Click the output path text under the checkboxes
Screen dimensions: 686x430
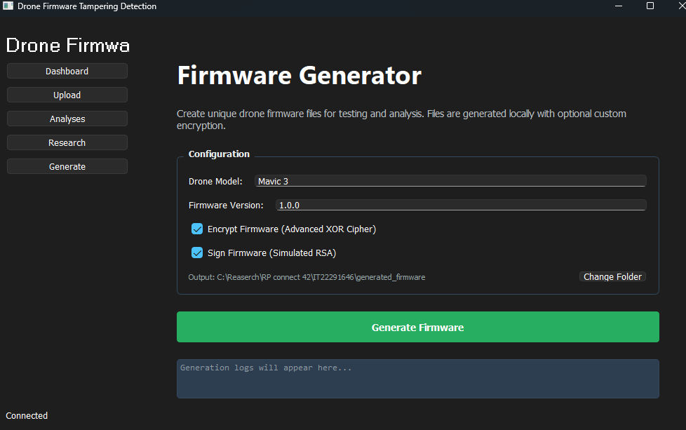pyautogui.click(x=307, y=276)
